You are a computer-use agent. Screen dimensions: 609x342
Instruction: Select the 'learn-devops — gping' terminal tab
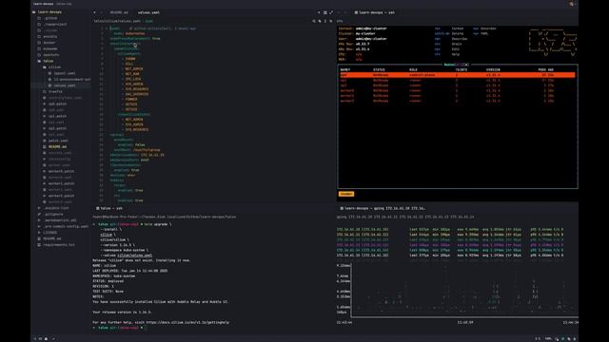click(x=383, y=208)
